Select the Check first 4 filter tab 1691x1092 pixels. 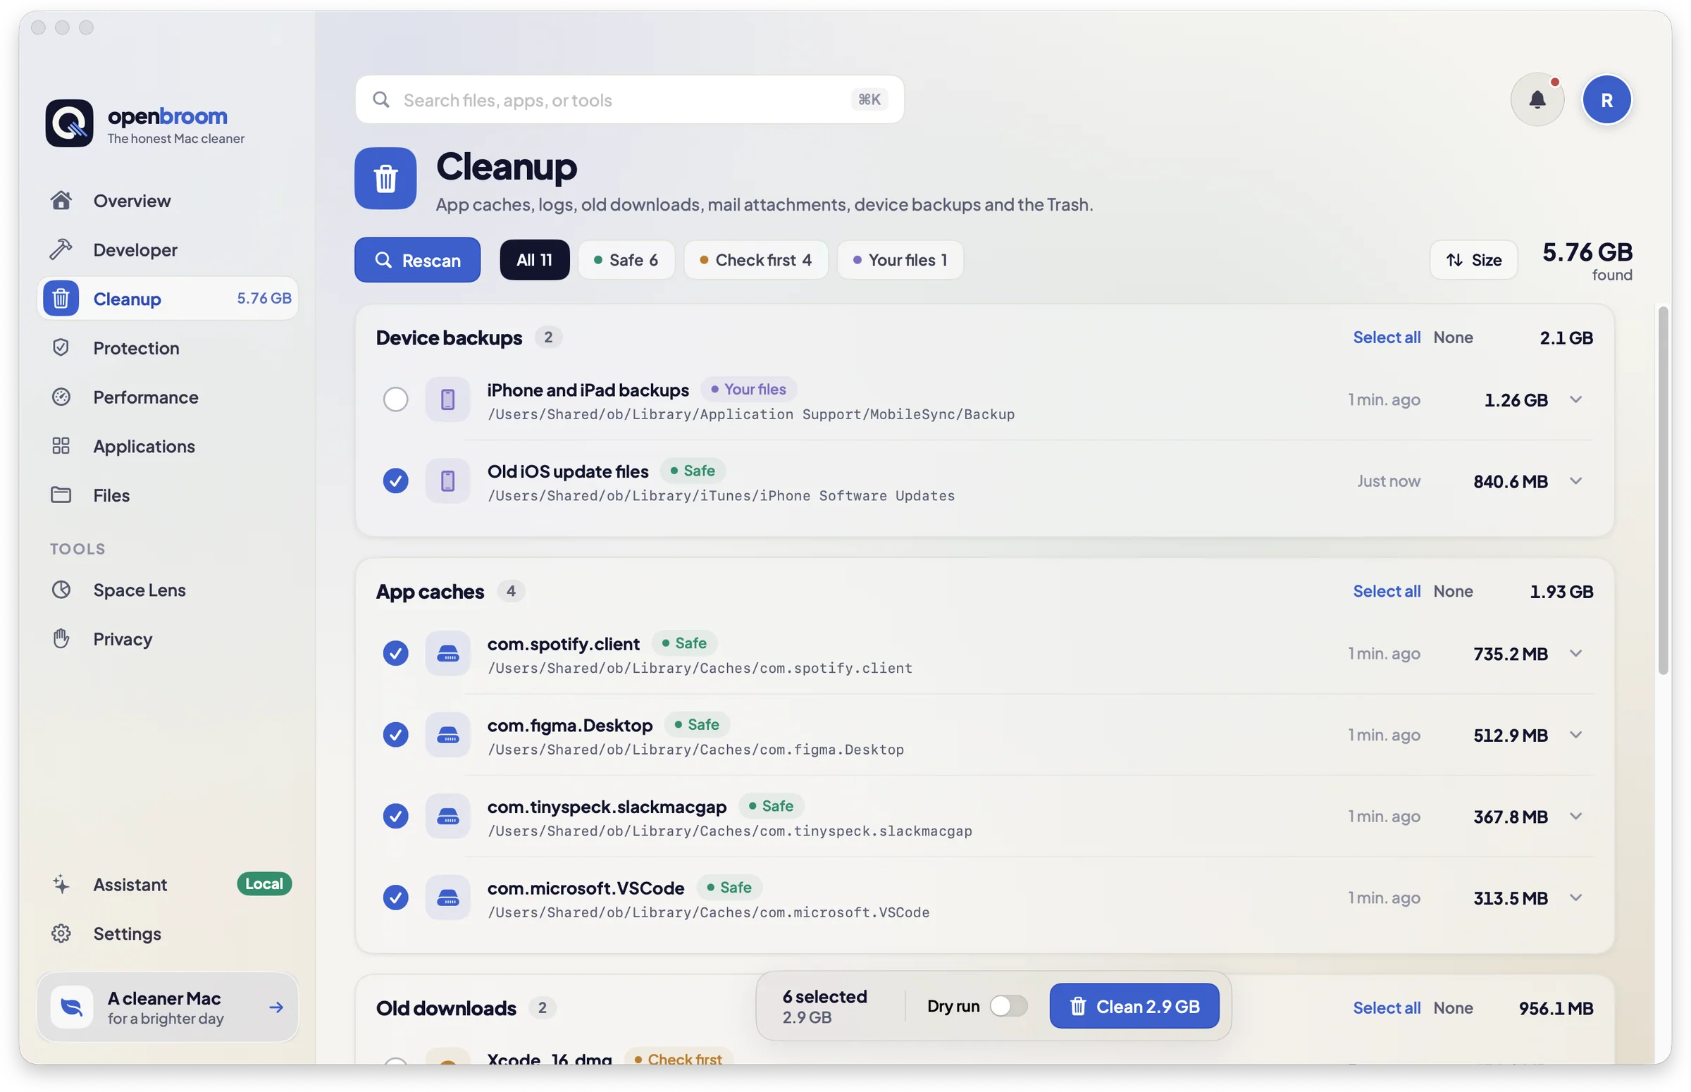(756, 260)
